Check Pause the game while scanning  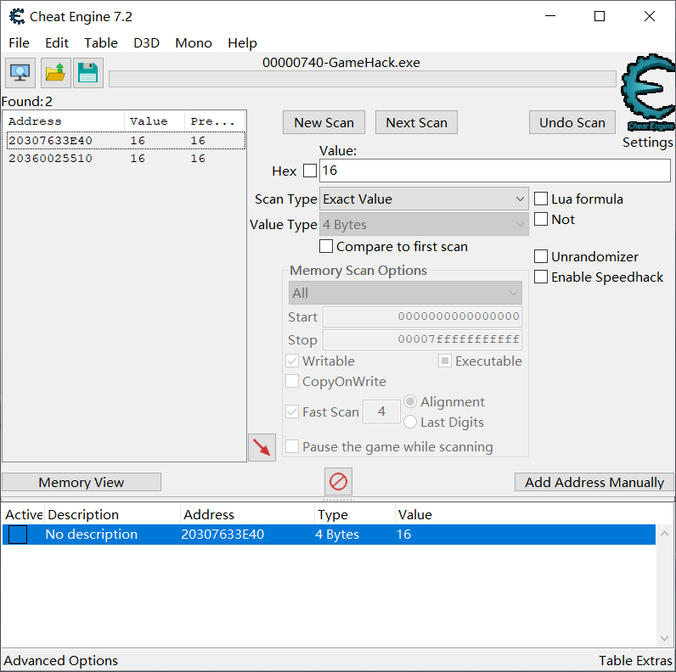pyautogui.click(x=292, y=446)
